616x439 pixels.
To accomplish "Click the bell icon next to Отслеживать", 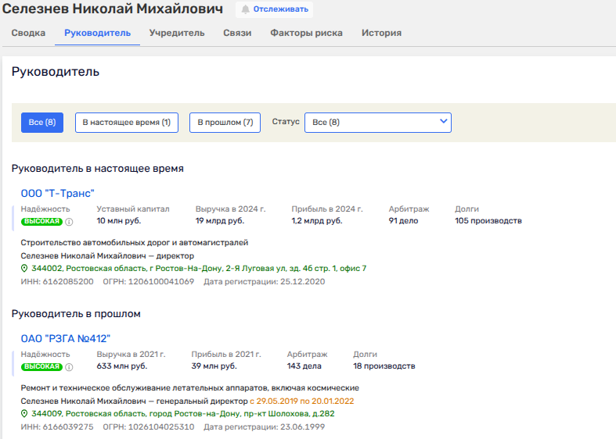I will 246,10.
